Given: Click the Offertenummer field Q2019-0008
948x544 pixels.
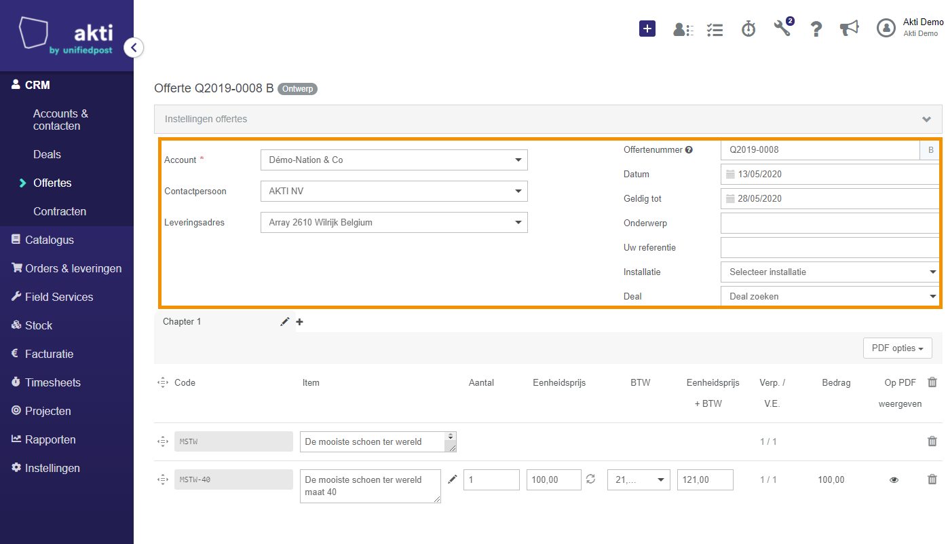Looking at the screenshot, I should click(x=820, y=150).
